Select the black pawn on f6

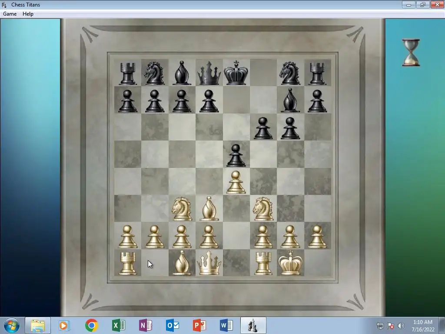[263, 128]
